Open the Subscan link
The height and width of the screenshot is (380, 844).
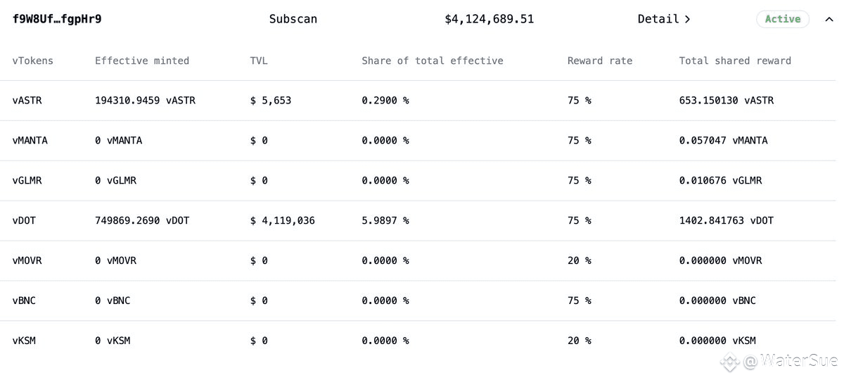tap(293, 20)
